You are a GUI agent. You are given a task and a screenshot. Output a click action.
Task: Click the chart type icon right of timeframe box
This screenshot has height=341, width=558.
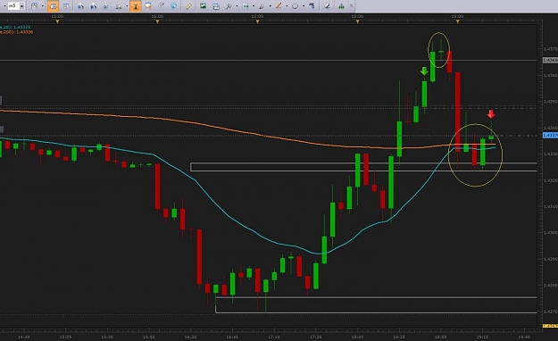[34, 5]
